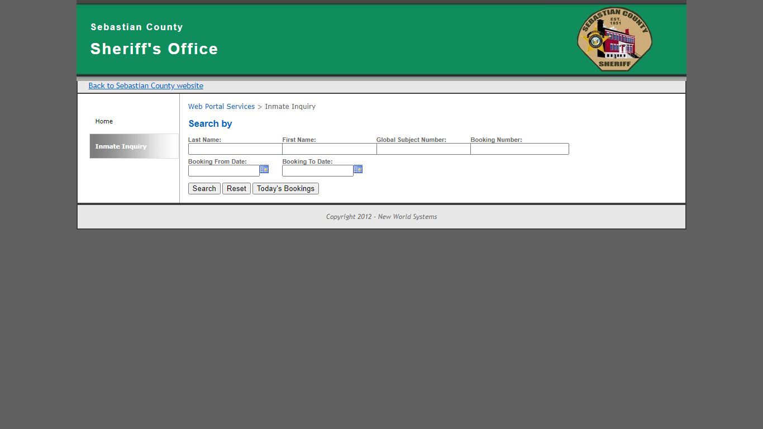
Task: Click the Sebastian County Sheriff badge logo
Action: tap(614, 39)
